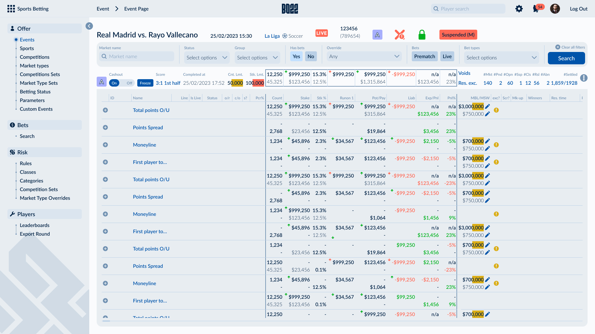Click the three-dot info icon by Settled

[x=584, y=78]
